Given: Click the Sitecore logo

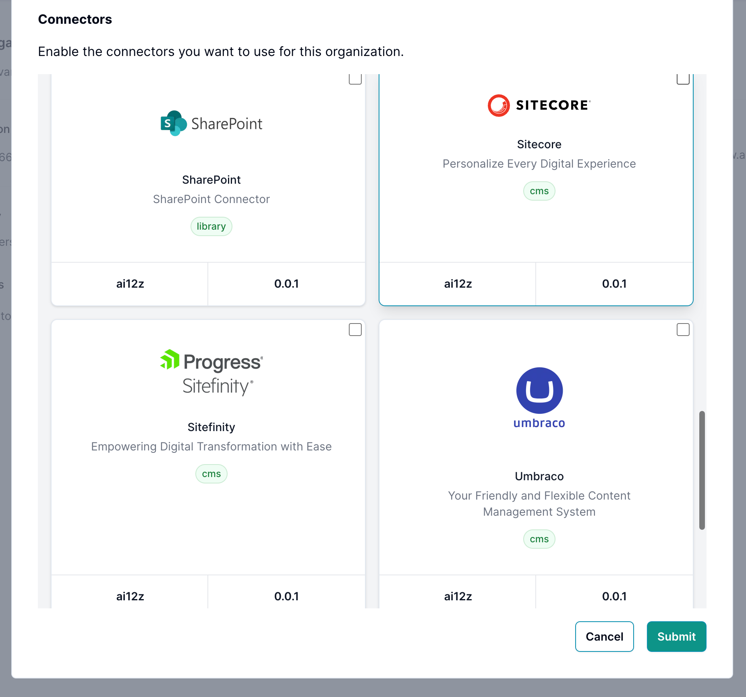Looking at the screenshot, I should (x=539, y=105).
